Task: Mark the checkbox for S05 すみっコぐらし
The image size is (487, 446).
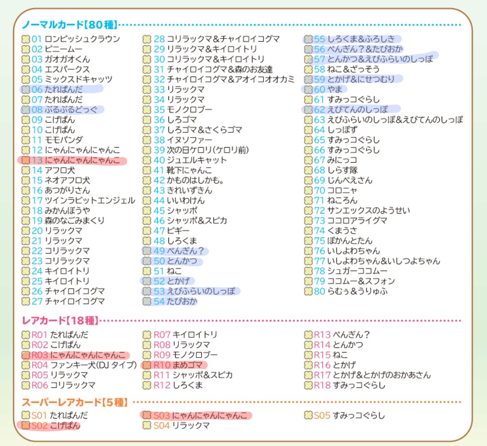Action: tap(308, 415)
